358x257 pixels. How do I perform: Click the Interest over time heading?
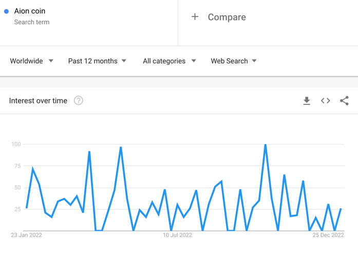[38, 101]
